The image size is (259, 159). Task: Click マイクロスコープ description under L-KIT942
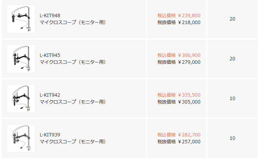coord(73,102)
